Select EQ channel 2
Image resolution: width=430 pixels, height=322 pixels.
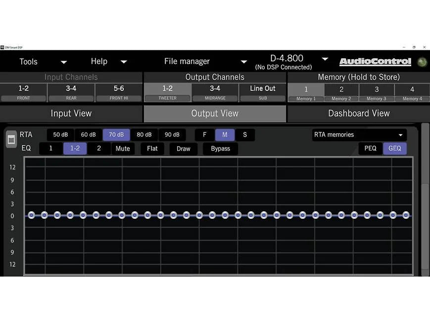click(x=99, y=148)
